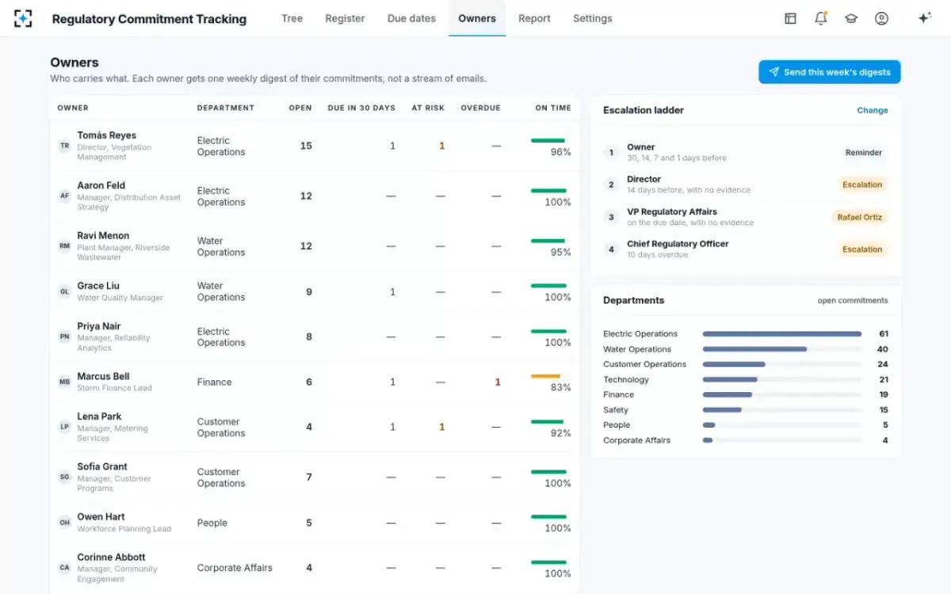Click Corporate Affairs in Departments panel
This screenshot has width=951, height=594.
click(x=636, y=440)
